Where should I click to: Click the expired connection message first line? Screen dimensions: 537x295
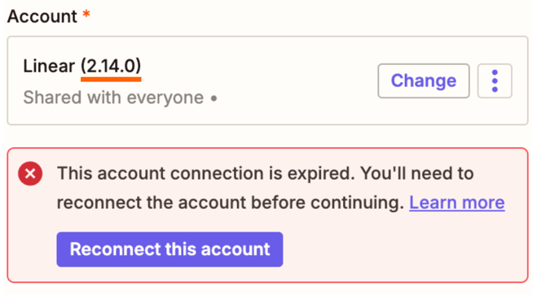266,173
